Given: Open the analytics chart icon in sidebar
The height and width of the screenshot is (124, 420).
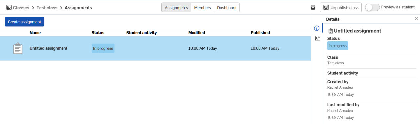Looking at the screenshot, I should 317,38.
